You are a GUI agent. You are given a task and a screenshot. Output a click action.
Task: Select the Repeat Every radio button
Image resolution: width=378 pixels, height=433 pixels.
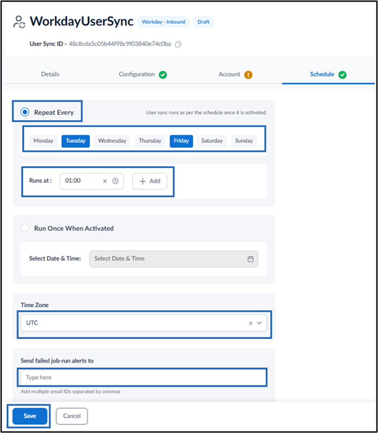pos(25,112)
